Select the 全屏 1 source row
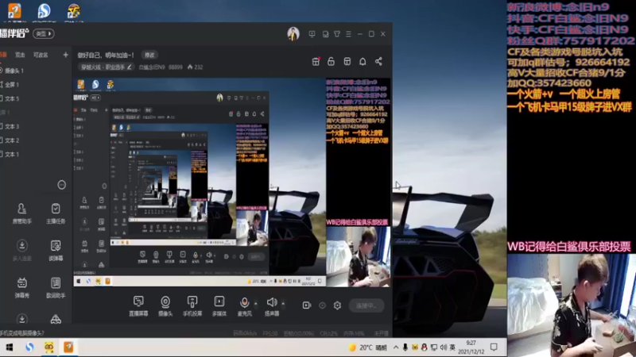The width and height of the screenshot is (636, 357). [36, 85]
